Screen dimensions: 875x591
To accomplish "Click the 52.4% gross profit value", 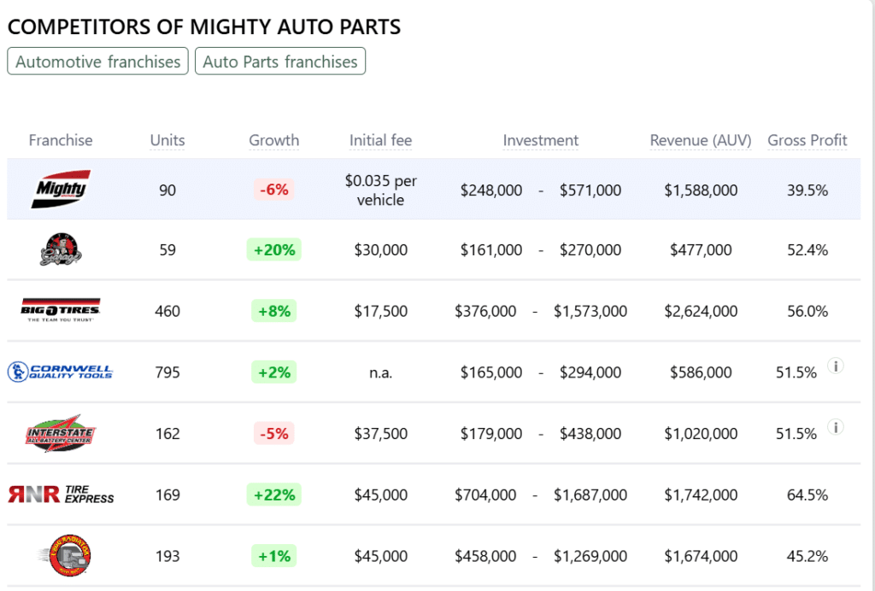I will (x=807, y=249).
